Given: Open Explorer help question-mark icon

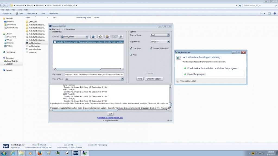Looking at the screenshot, I should coord(275,14).
